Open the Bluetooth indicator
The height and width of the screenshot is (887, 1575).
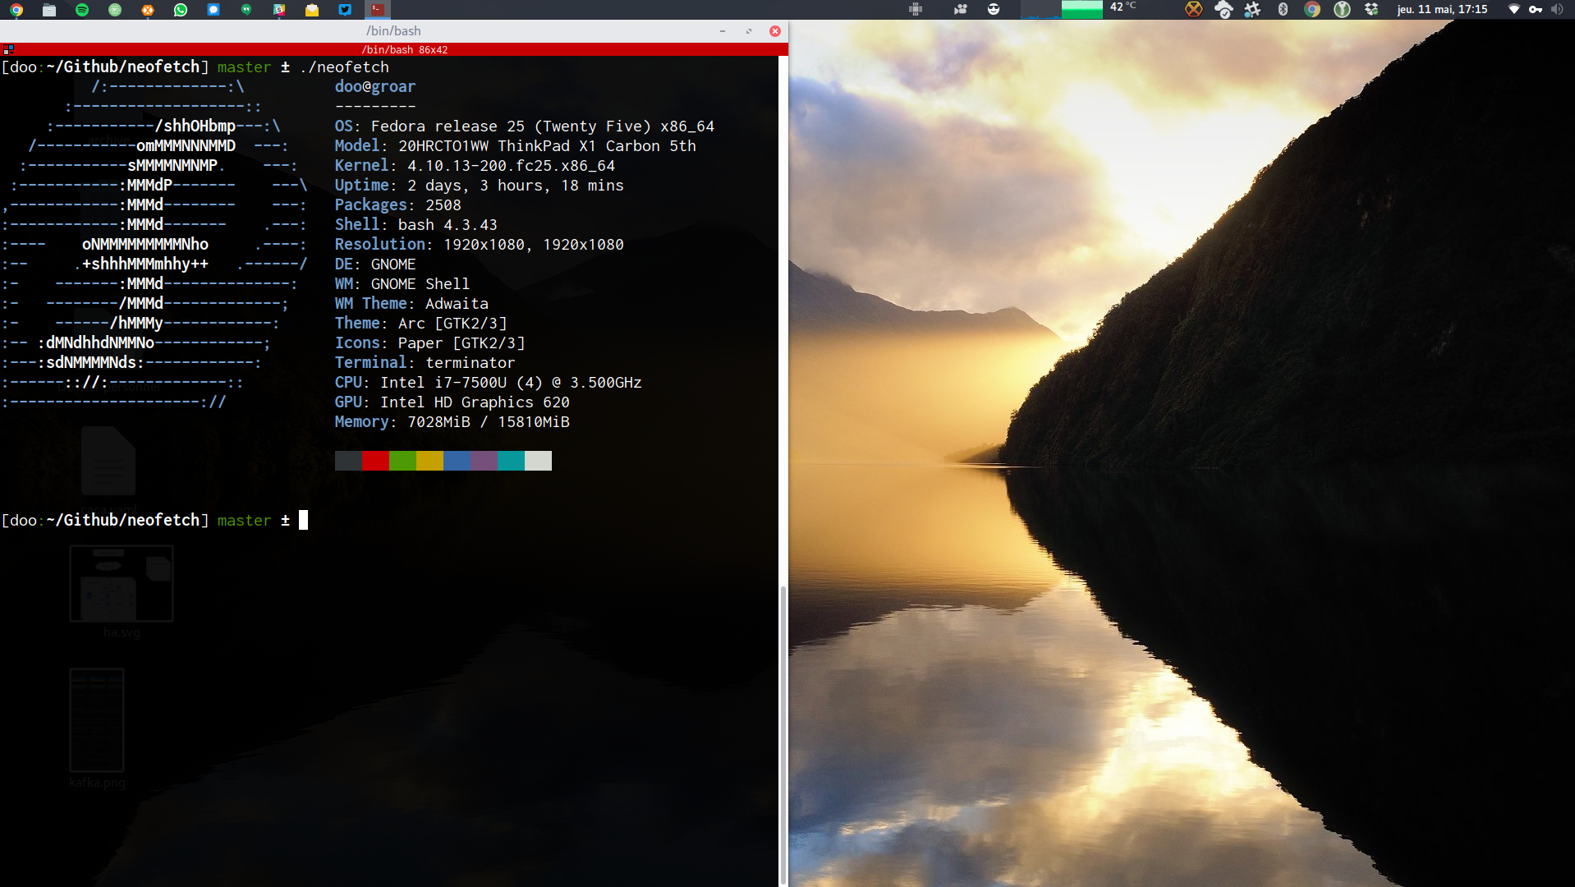coord(1283,10)
